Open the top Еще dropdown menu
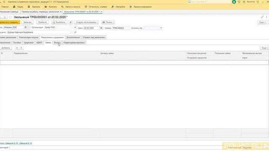 point(262,22)
